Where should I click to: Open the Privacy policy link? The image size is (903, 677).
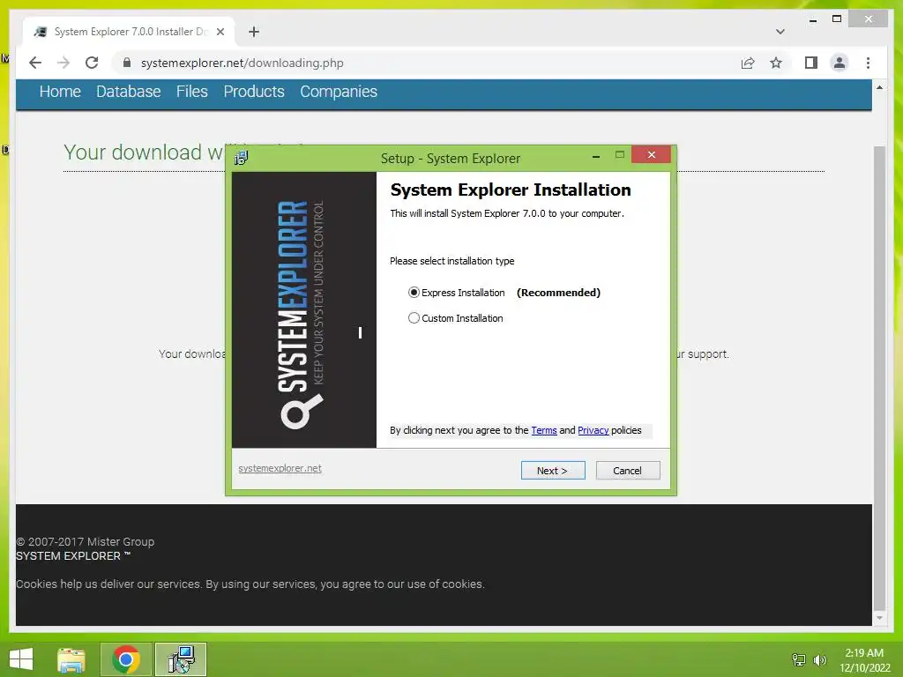pyautogui.click(x=593, y=430)
